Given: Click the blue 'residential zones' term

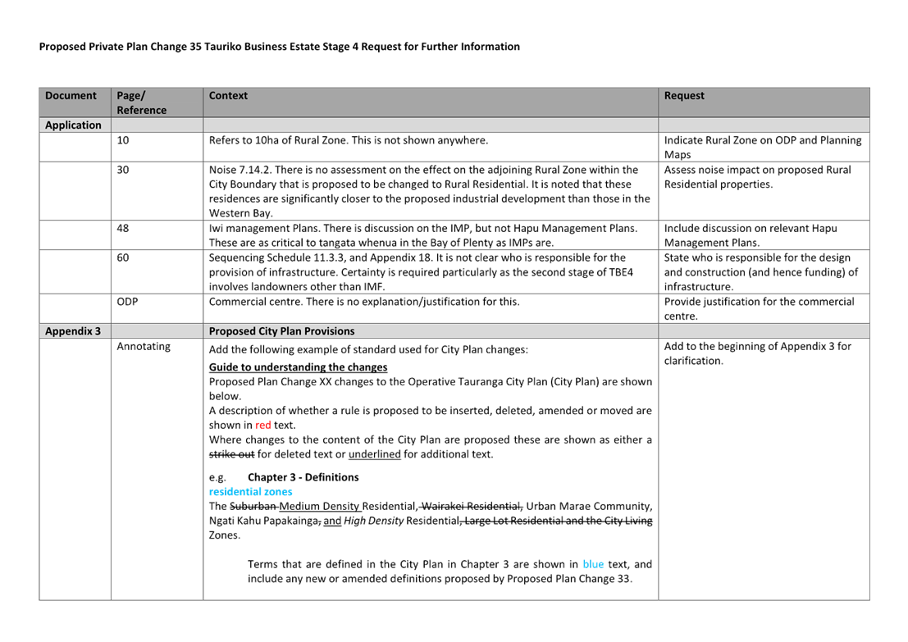Looking at the screenshot, I should pos(251,492).
